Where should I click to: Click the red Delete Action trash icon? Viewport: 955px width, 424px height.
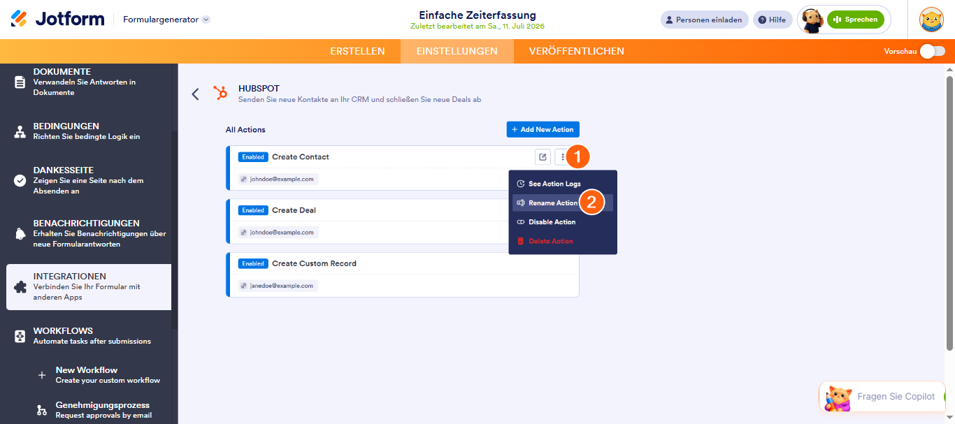click(x=520, y=241)
